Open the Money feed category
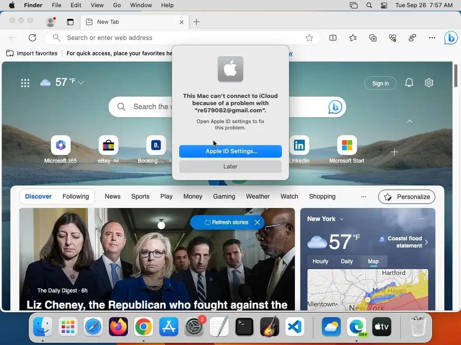This screenshot has width=461, height=345. (193, 197)
